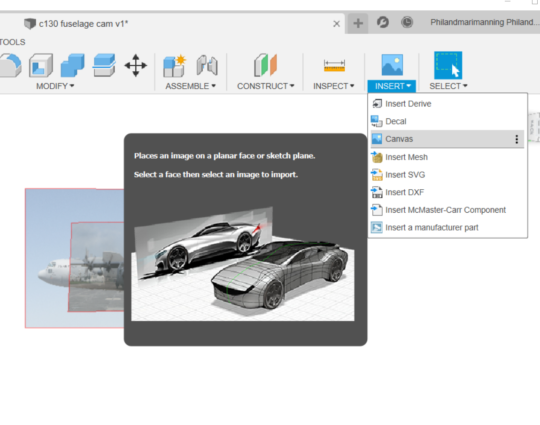Open Philandmarimanning account menu

(x=485, y=23)
